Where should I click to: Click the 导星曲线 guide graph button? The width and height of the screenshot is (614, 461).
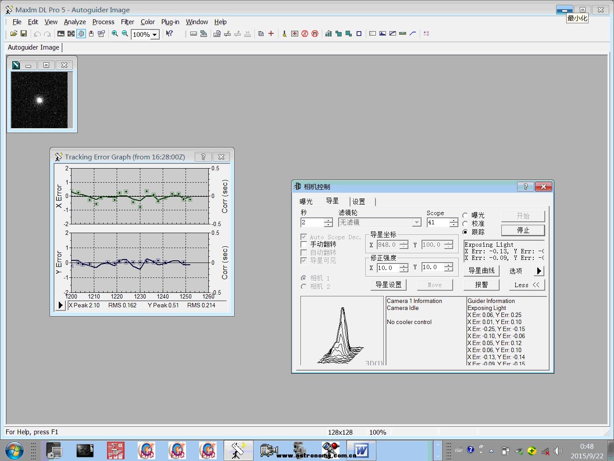[x=482, y=271]
